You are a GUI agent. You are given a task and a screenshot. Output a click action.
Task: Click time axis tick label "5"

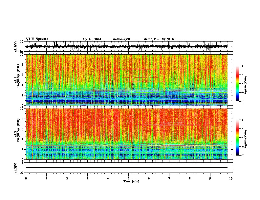[x=128, y=178]
